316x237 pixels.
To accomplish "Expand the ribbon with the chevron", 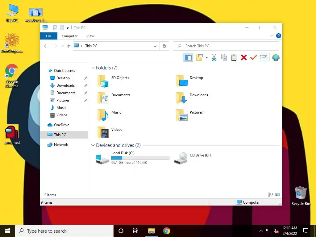I will pos(272,36).
